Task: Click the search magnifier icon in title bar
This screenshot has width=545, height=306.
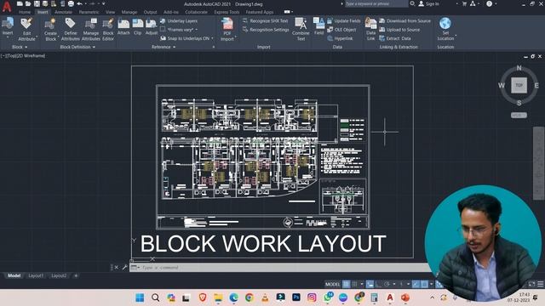Action: 412,3
